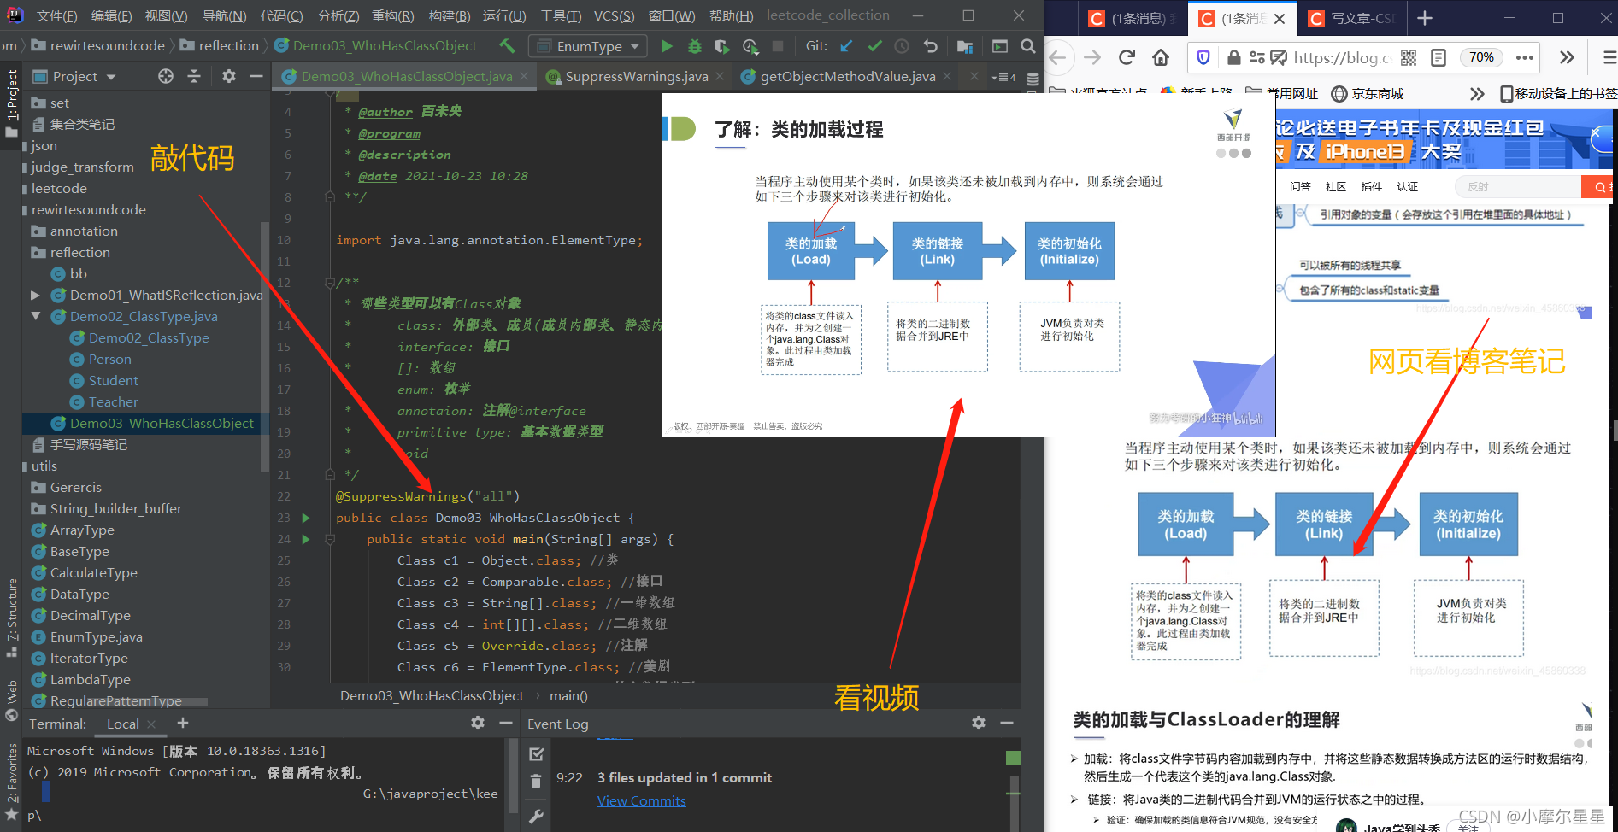Build the project with the hammer icon
The height and width of the screenshot is (832, 1618).
click(507, 46)
